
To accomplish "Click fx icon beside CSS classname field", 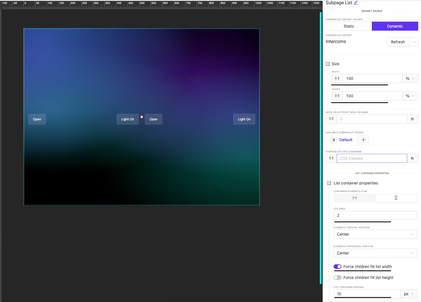I will click(x=412, y=158).
